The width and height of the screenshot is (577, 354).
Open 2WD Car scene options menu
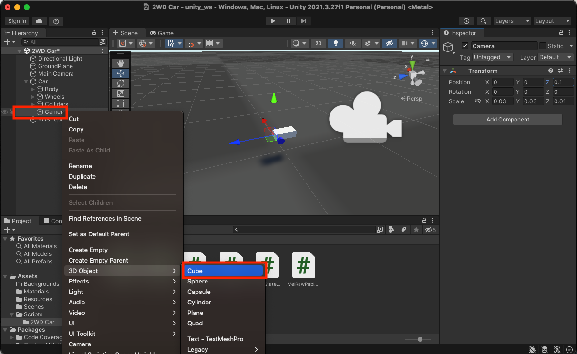pyautogui.click(x=102, y=51)
